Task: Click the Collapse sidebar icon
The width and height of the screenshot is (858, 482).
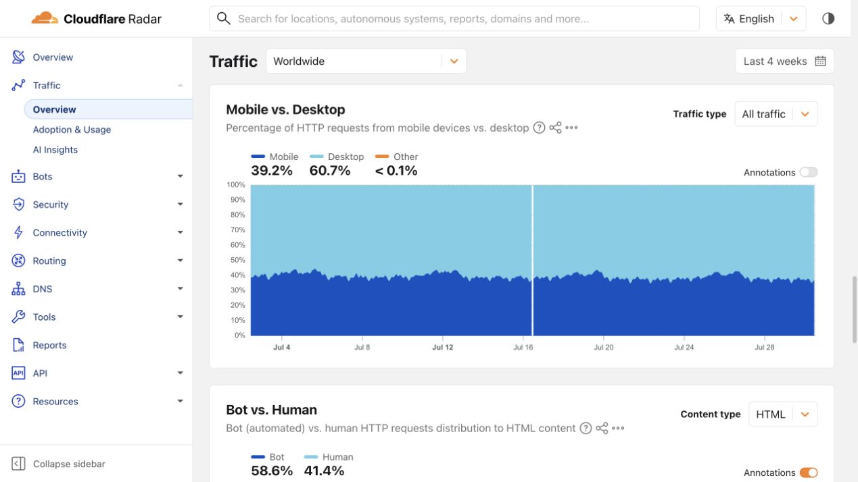Action: pyautogui.click(x=18, y=464)
